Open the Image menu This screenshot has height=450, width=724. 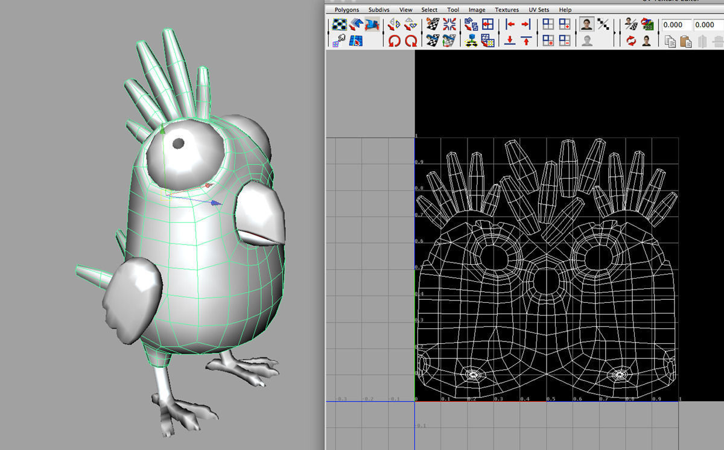click(477, 10)
